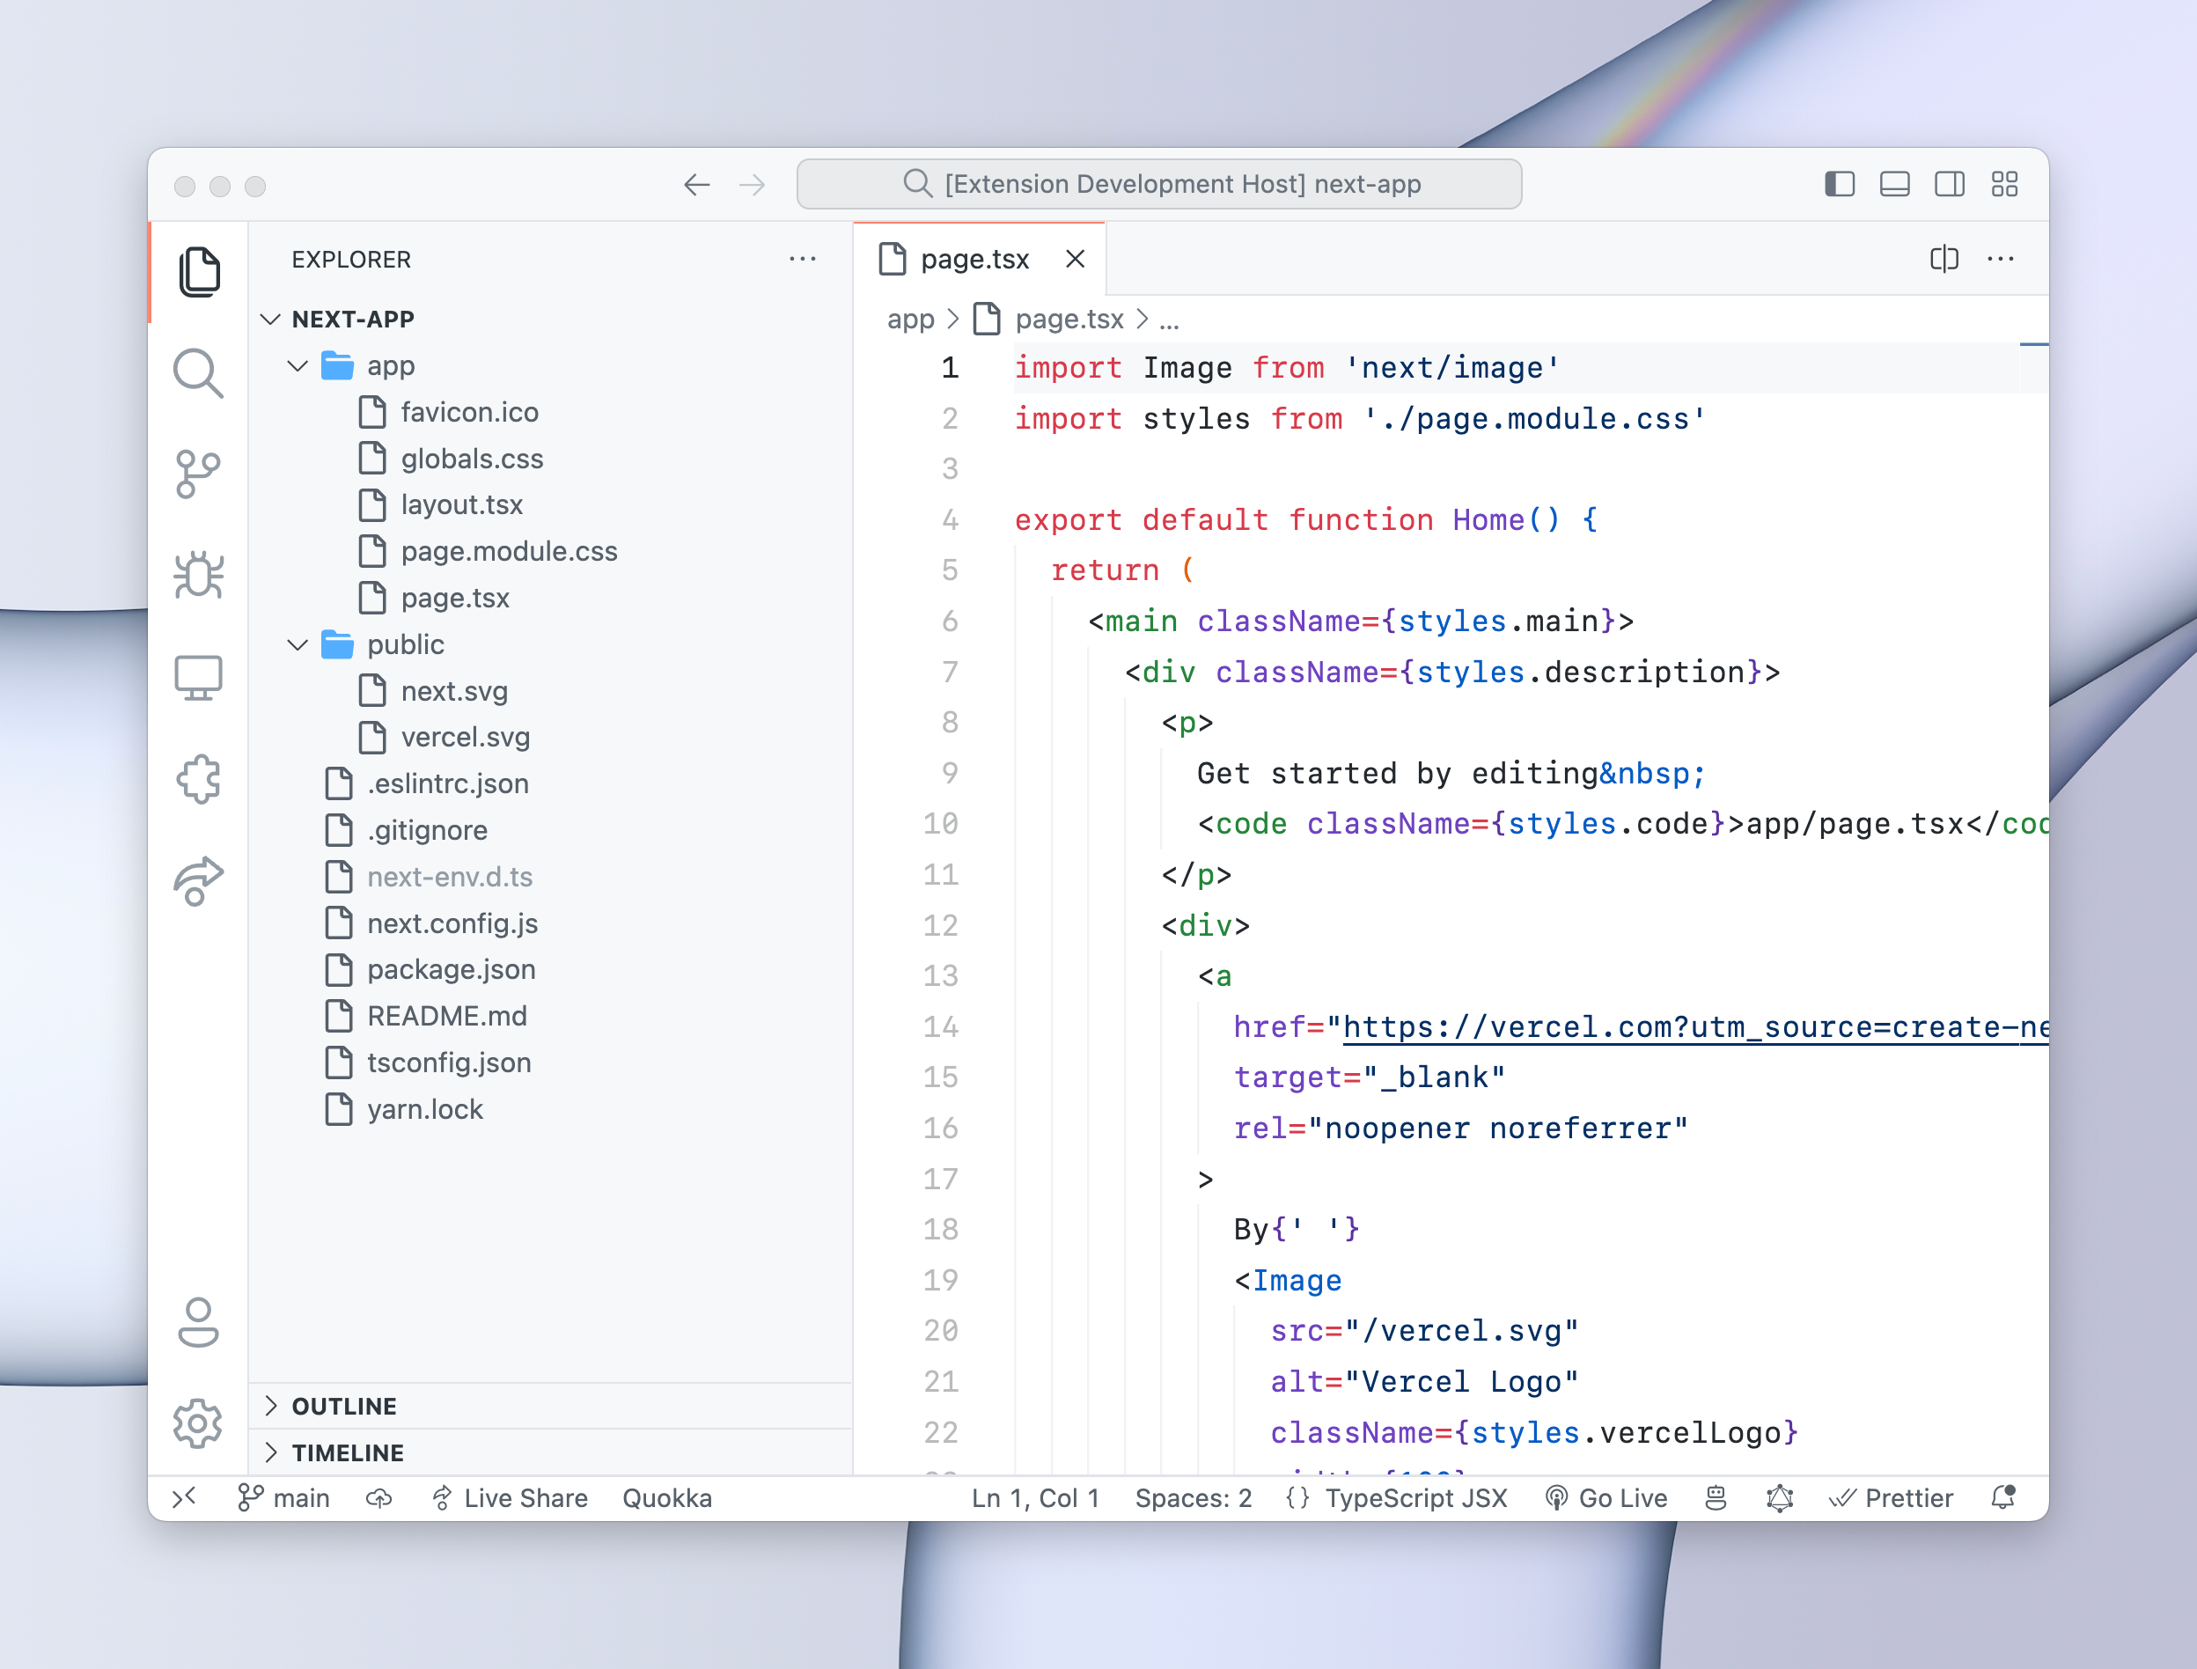Click the command center search field
Screen dimensions: 2197x1669
pyautogui.click(x=1158, y=184)
